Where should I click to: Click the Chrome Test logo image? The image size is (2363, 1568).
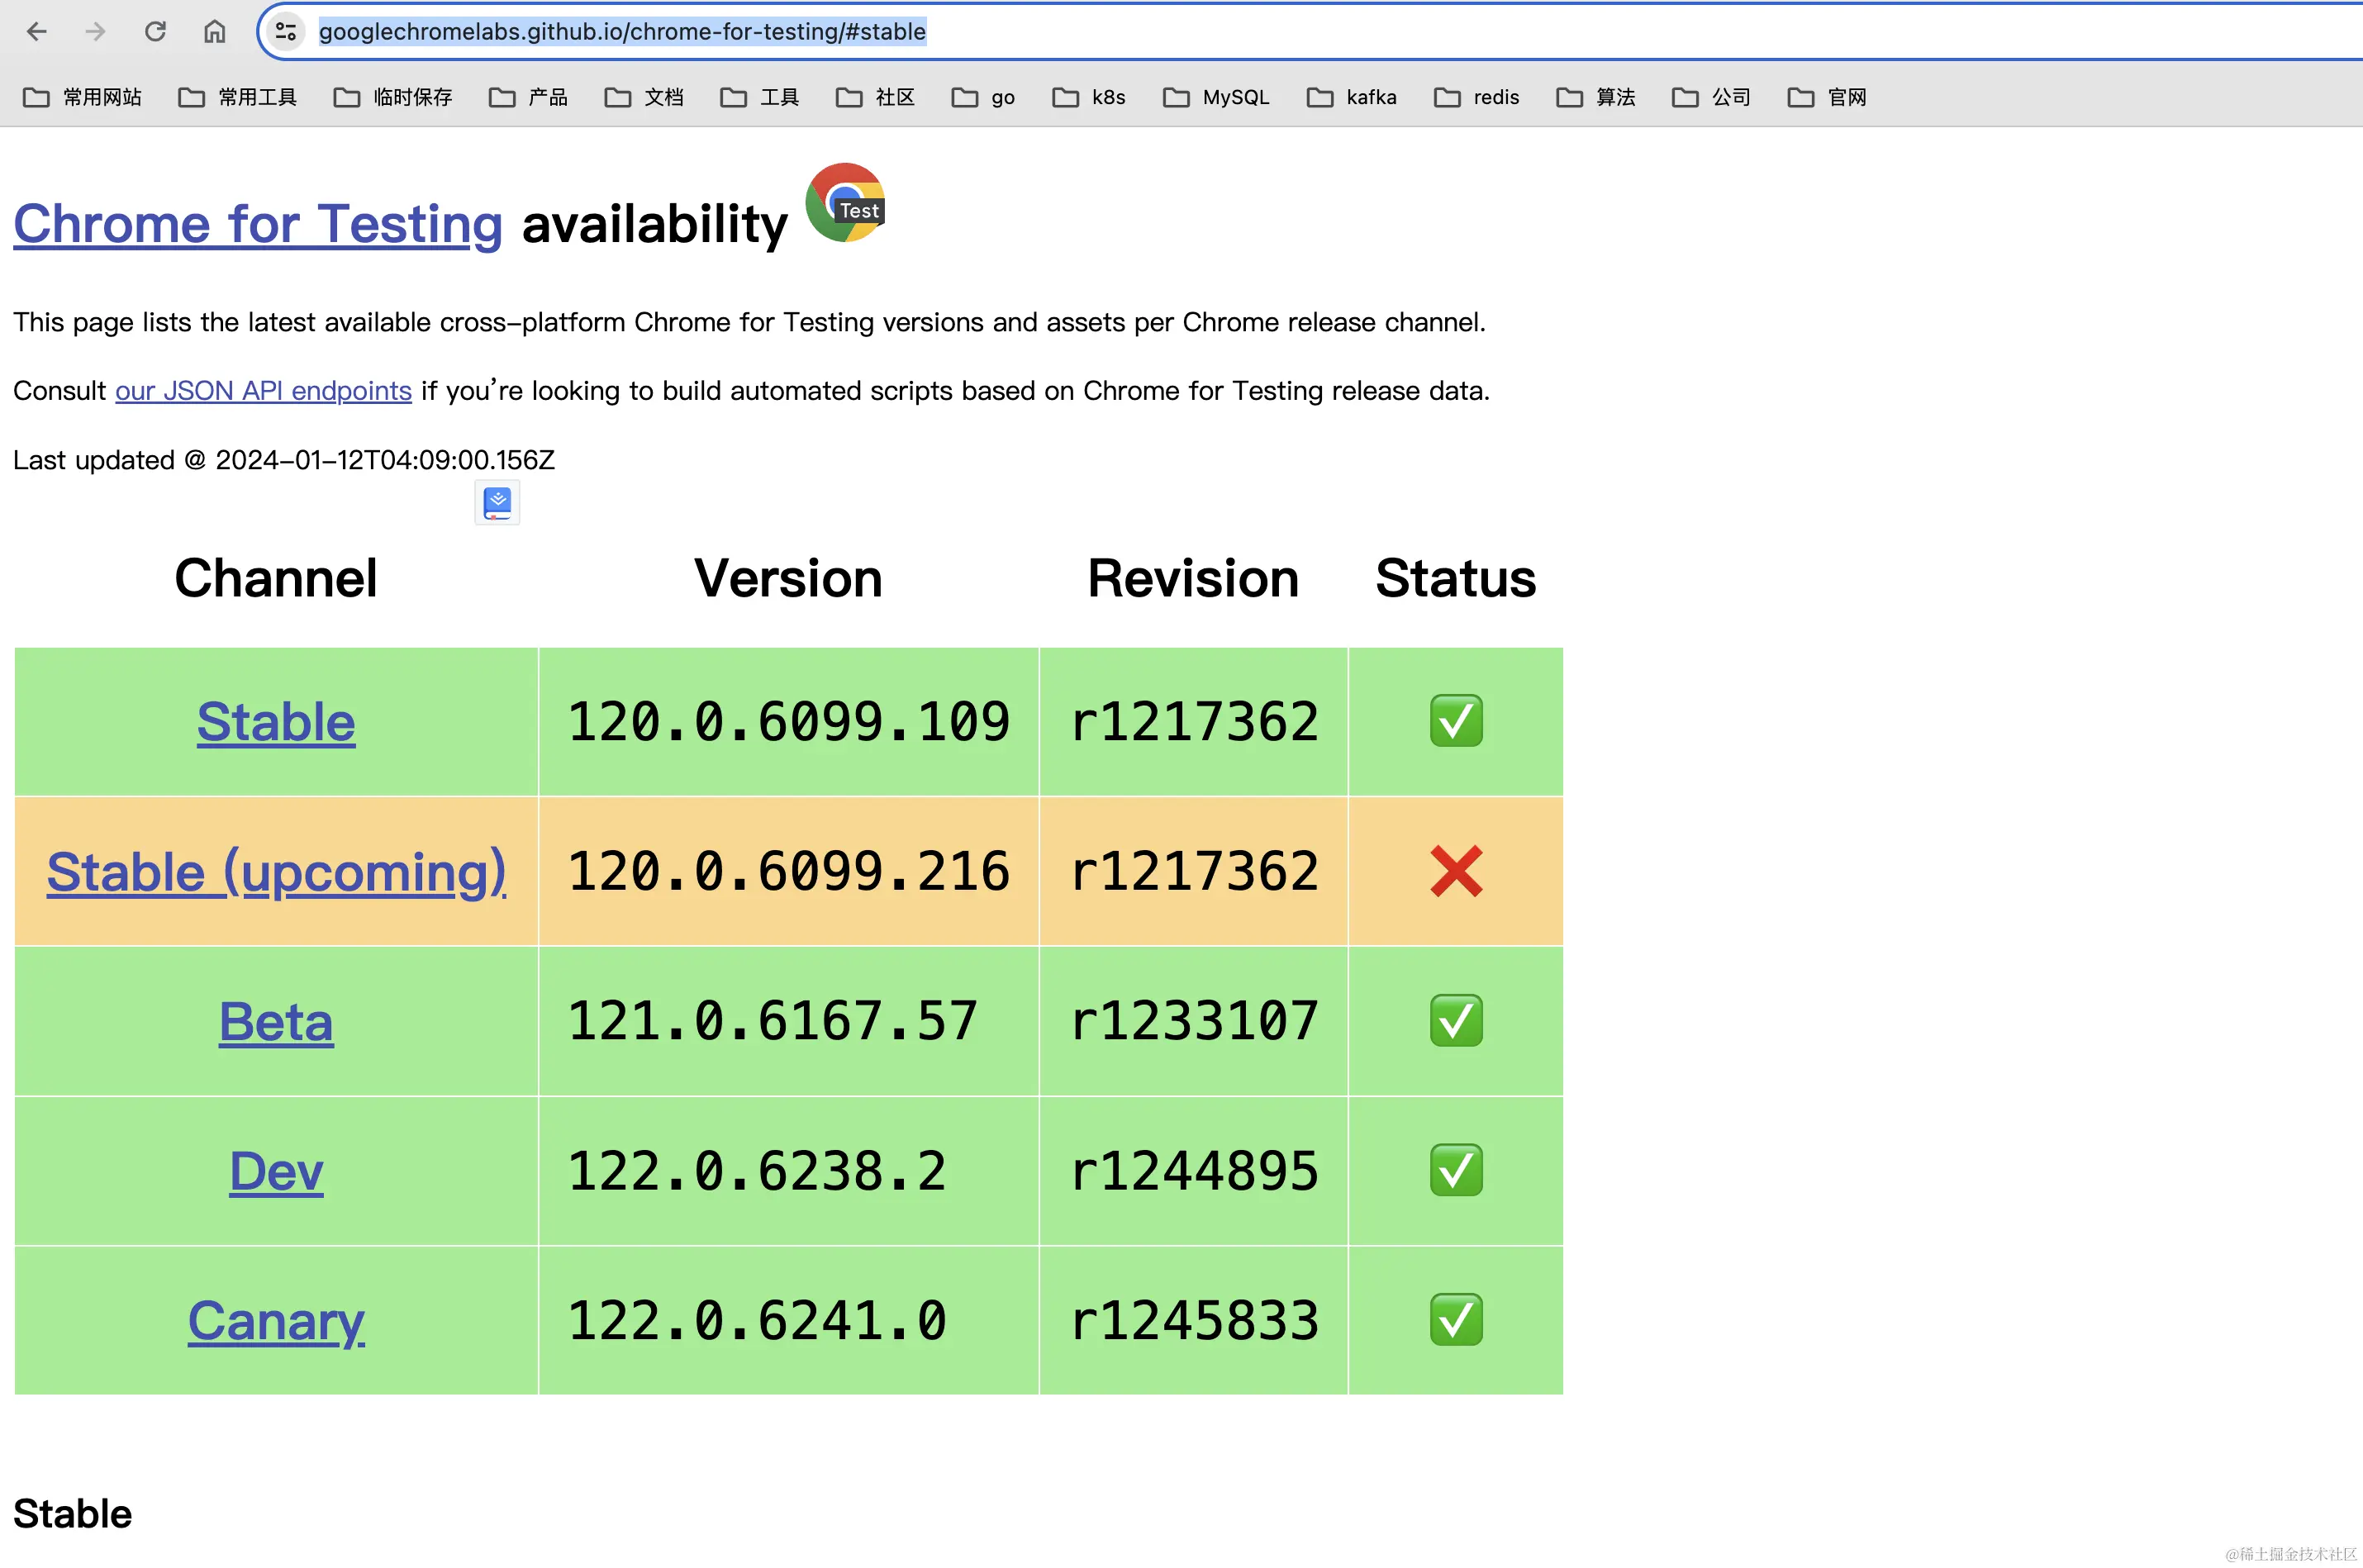[x=845, y=203]
